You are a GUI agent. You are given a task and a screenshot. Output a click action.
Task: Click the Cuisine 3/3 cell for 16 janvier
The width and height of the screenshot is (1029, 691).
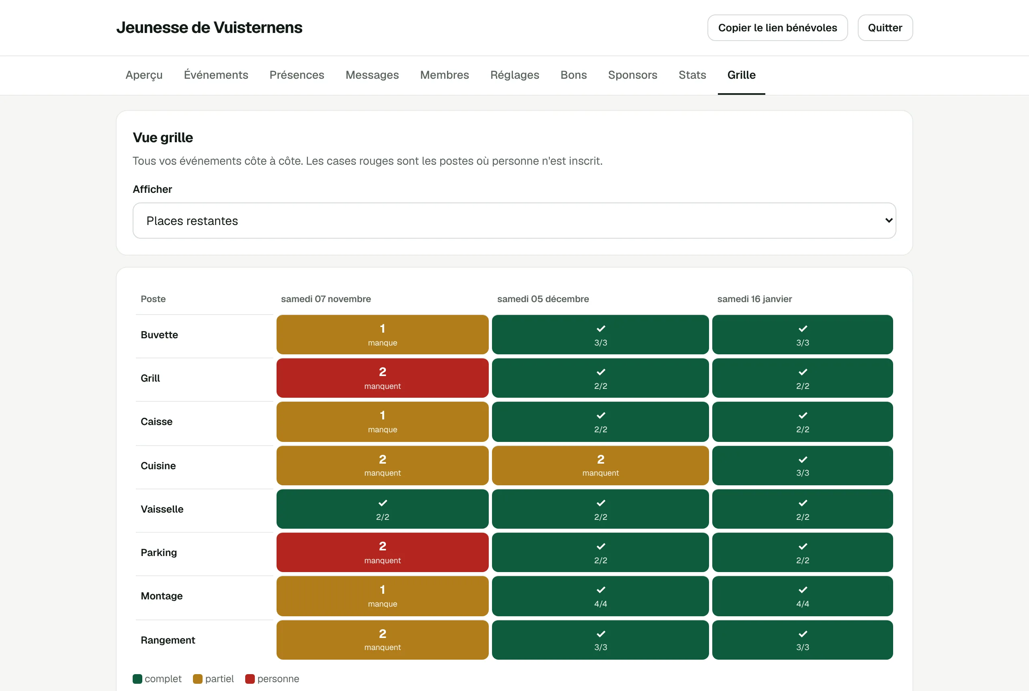(802, 465)
